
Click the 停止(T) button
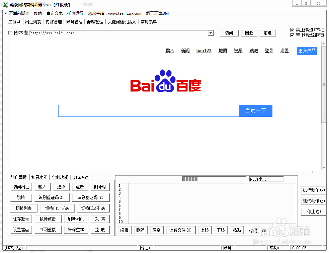[314, 212]
